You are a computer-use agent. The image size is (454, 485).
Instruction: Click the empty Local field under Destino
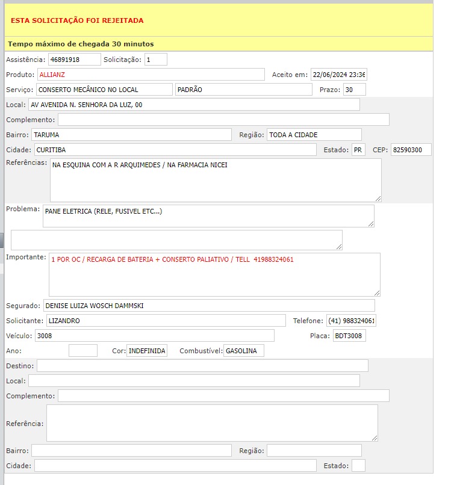(194, 381)
